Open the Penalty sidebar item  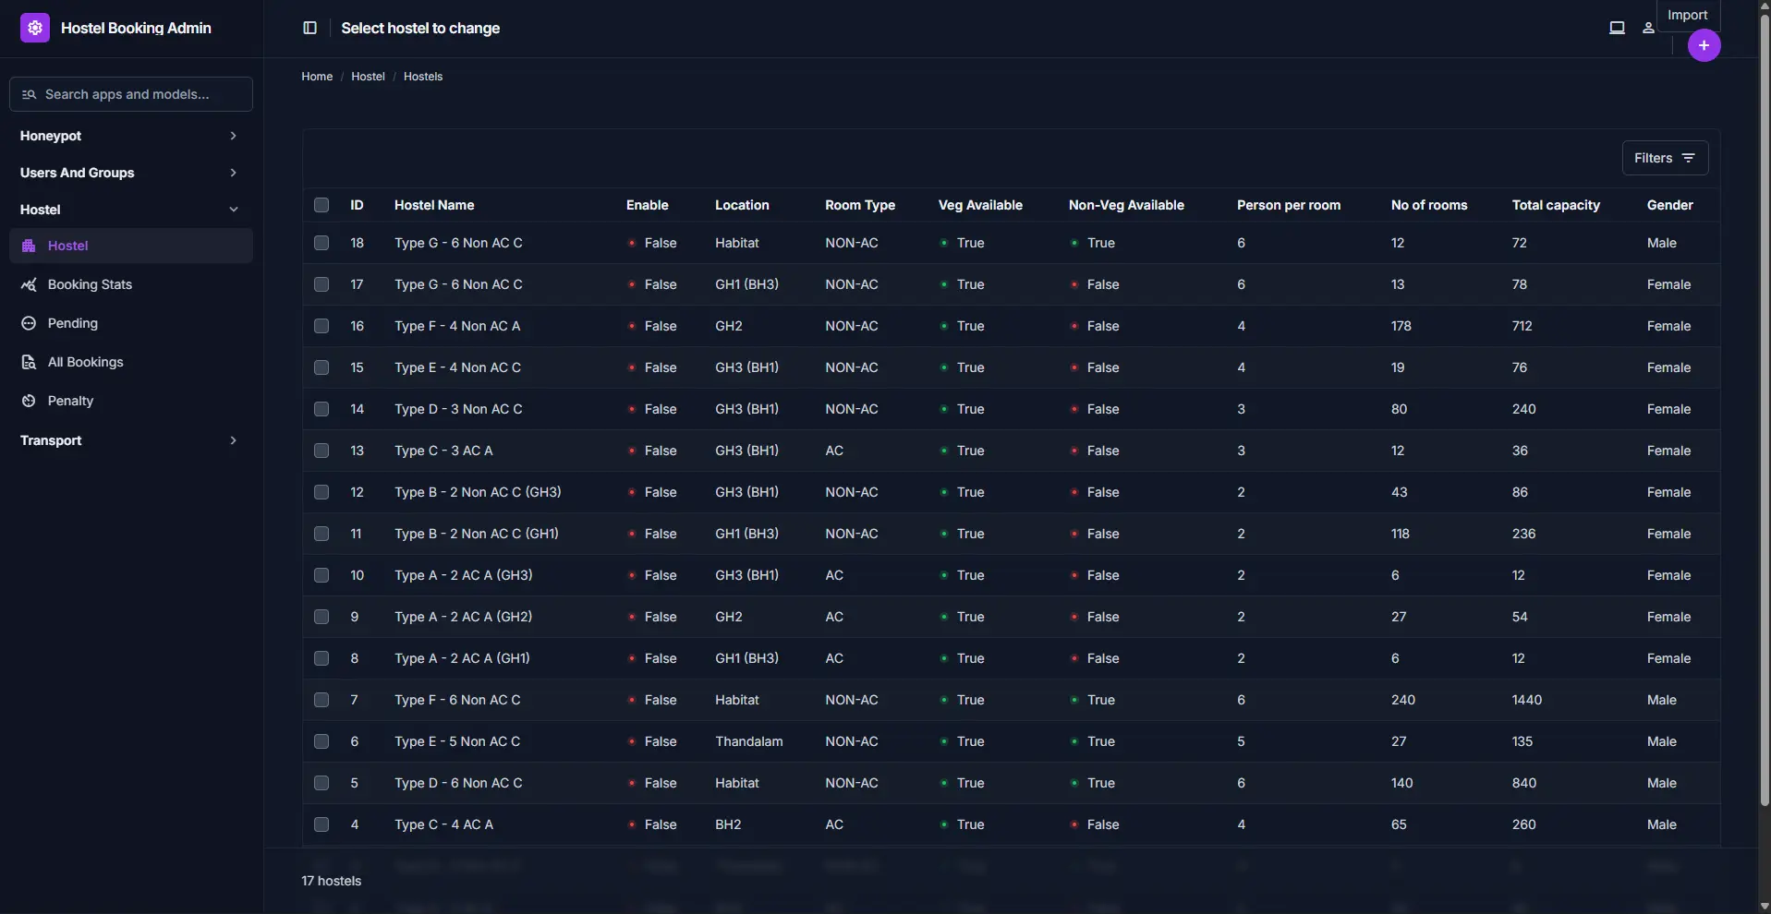[x=70, y=401]
